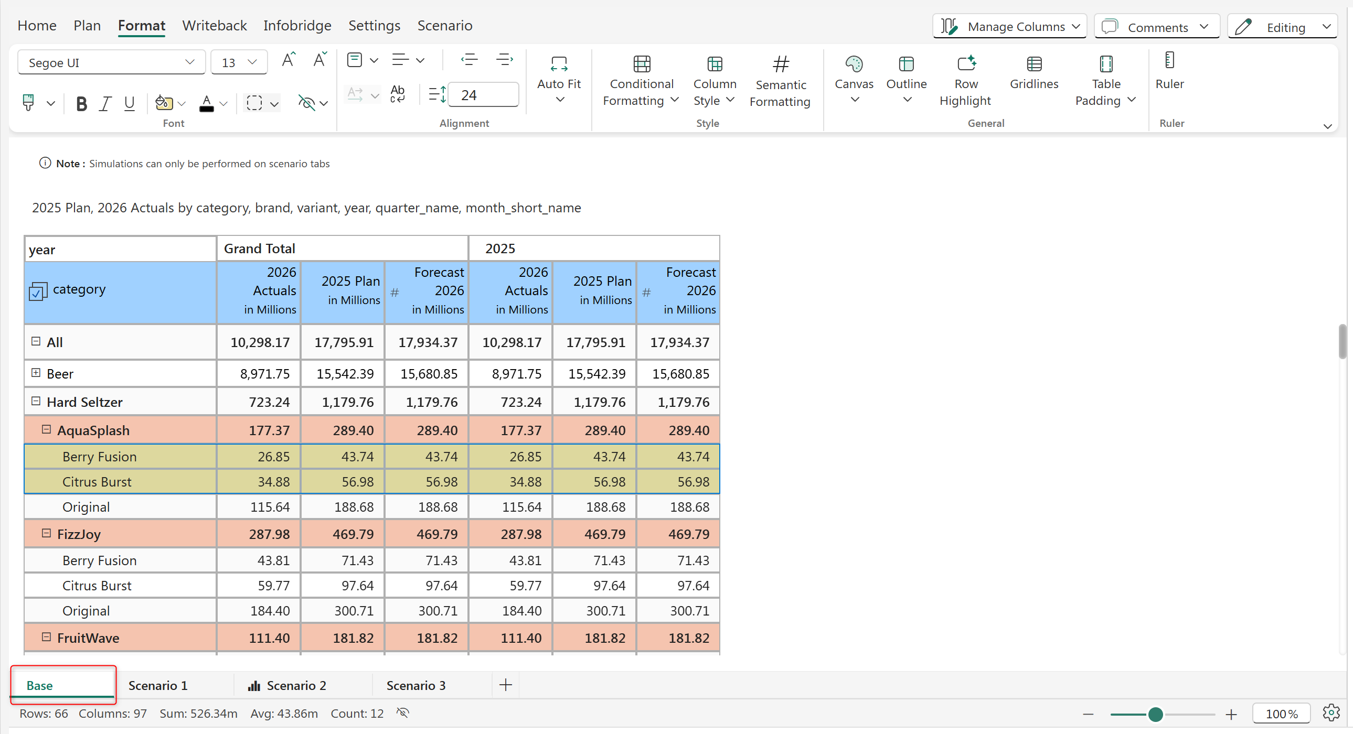Switch to the Writeback tab
This screenshot has height=734, width=1353.
(x=214, y=25)
